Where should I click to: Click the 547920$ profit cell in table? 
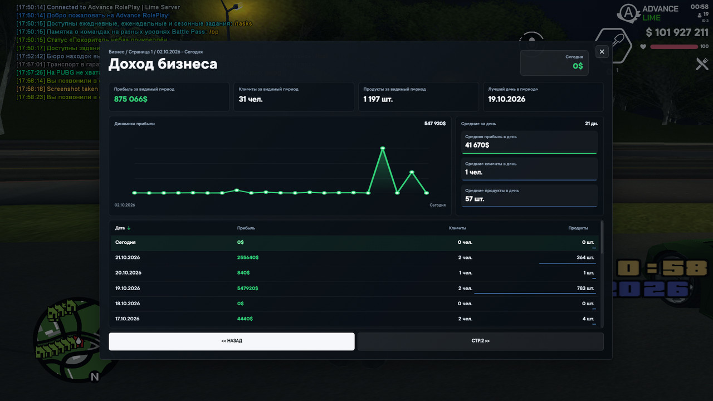pyautogui.click(x=248, y=288)
